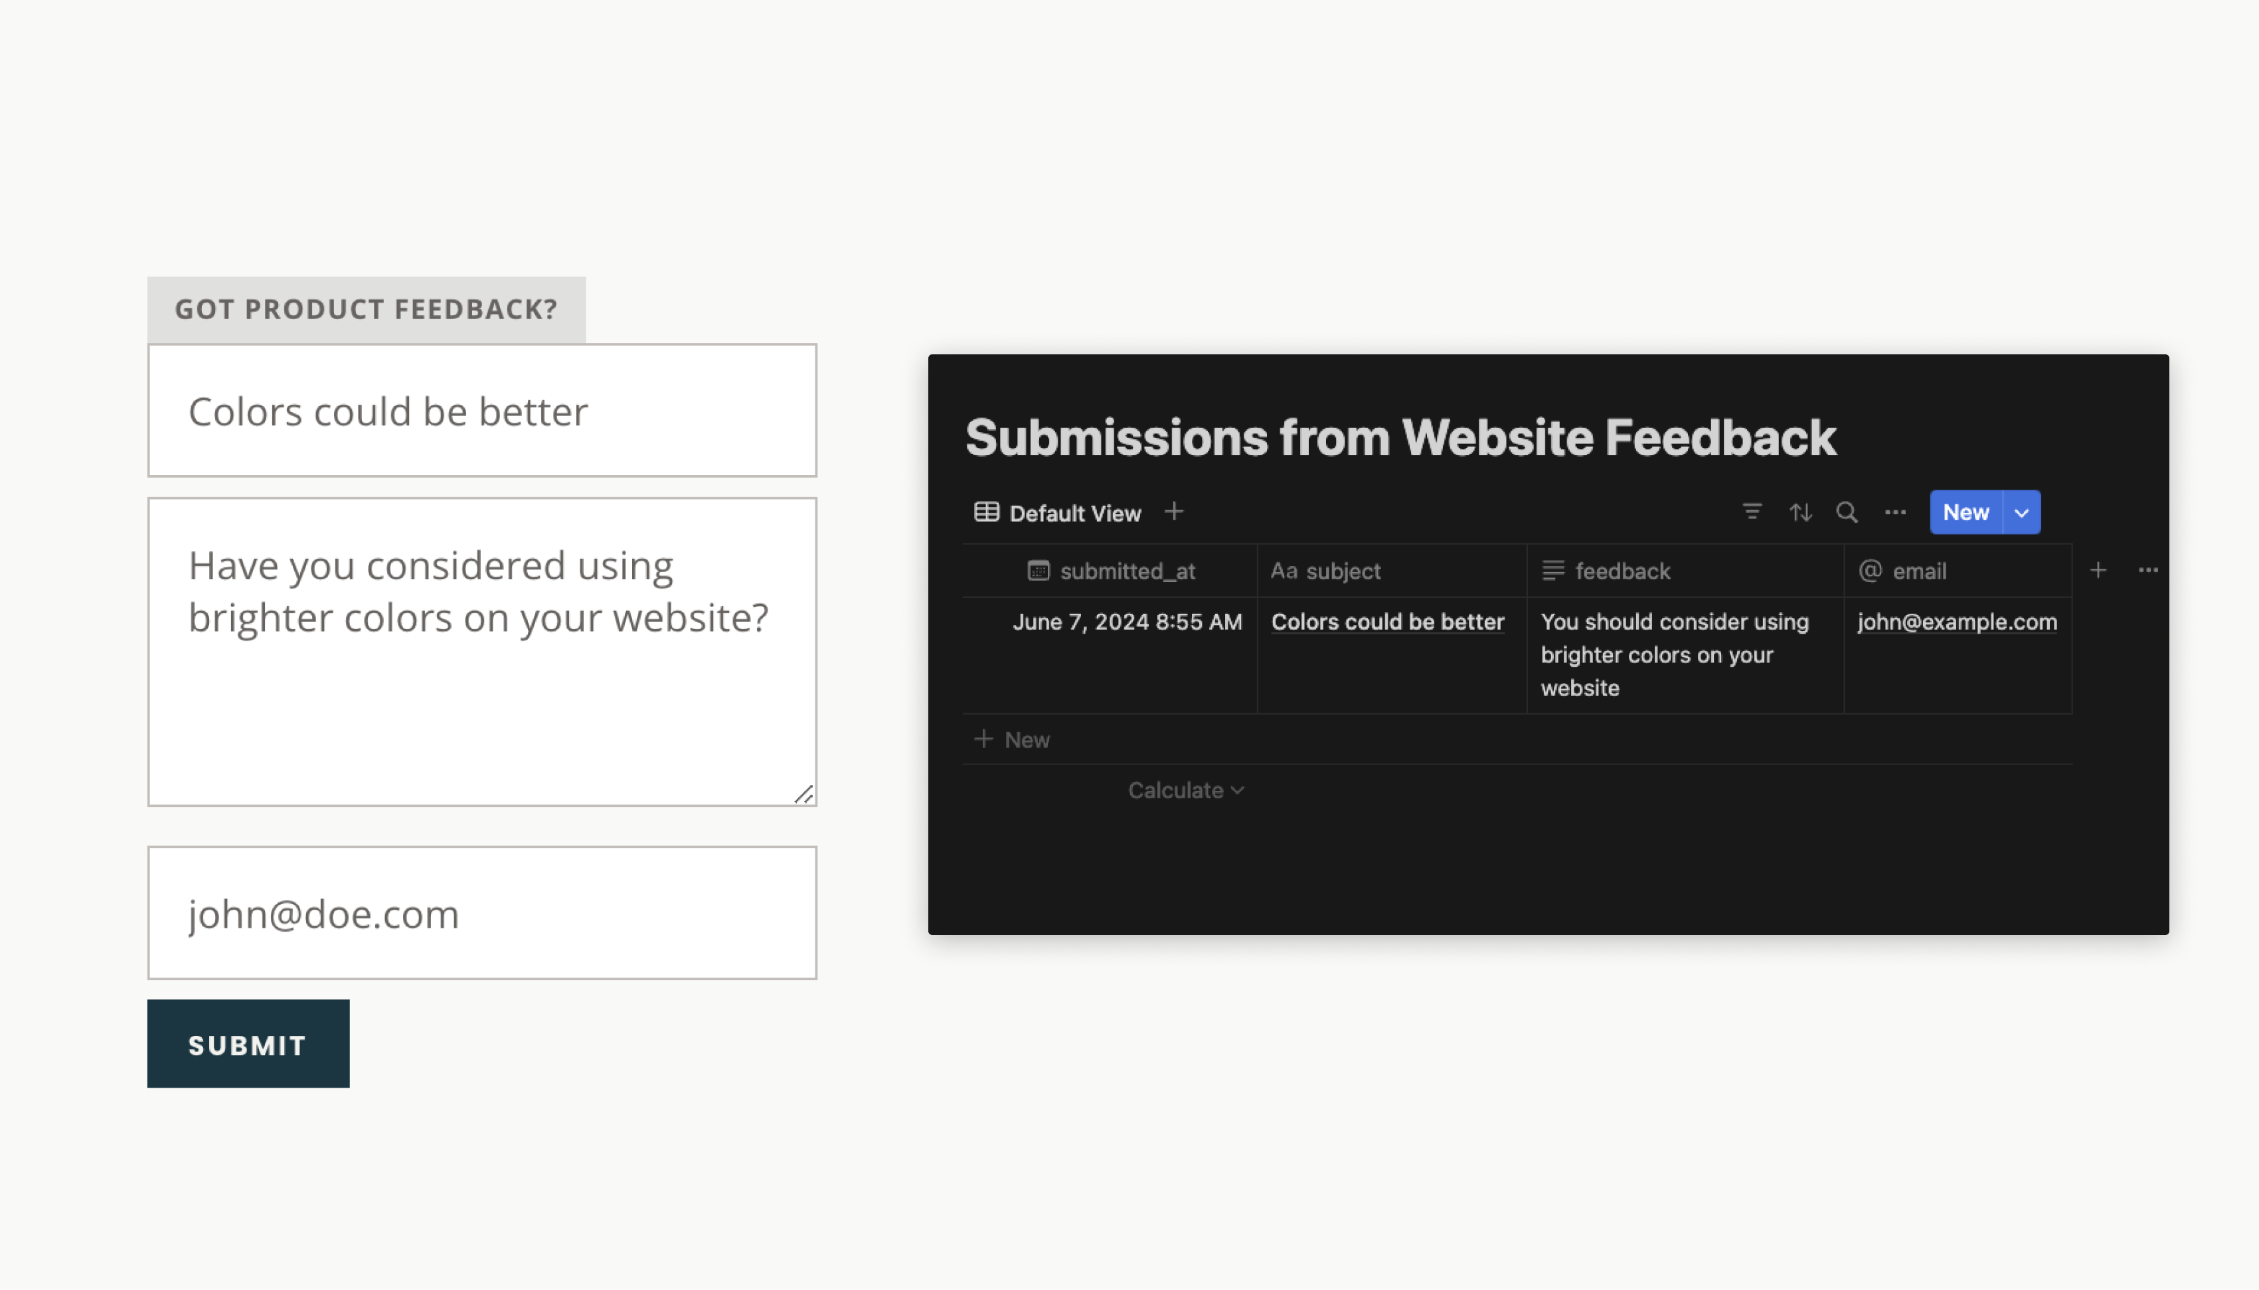2259x1290 pixels.
Task: Open column options ellipsis beside email header
Action: (x=2147, y=571)
